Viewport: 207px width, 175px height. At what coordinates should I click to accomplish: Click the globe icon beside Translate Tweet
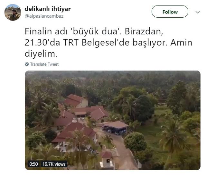(27, 64)
